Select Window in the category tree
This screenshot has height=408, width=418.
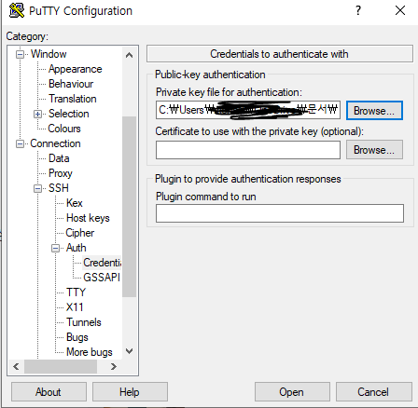coord(49,54)
